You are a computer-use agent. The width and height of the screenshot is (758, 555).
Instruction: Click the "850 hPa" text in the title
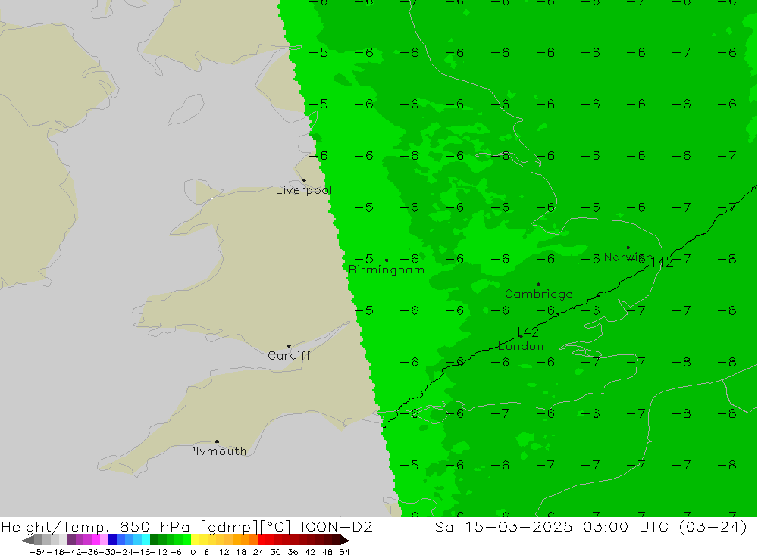155,527
